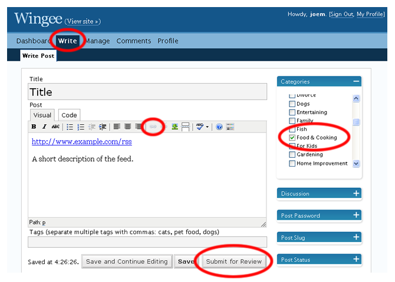Align text right
The image size is (395, 282).
(x=138, y=127)
